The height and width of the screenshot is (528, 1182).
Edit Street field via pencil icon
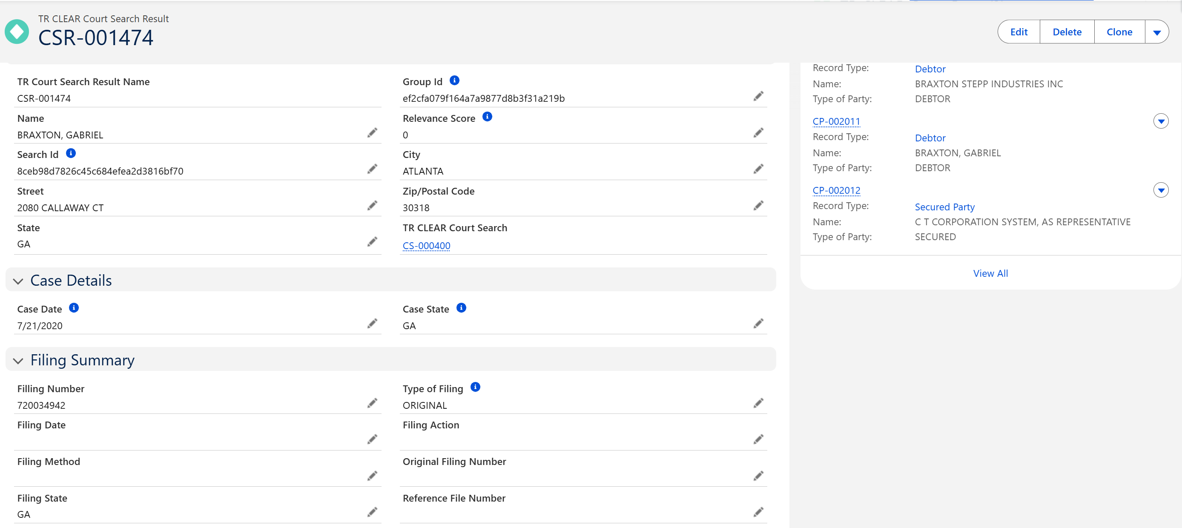[372, 205]
